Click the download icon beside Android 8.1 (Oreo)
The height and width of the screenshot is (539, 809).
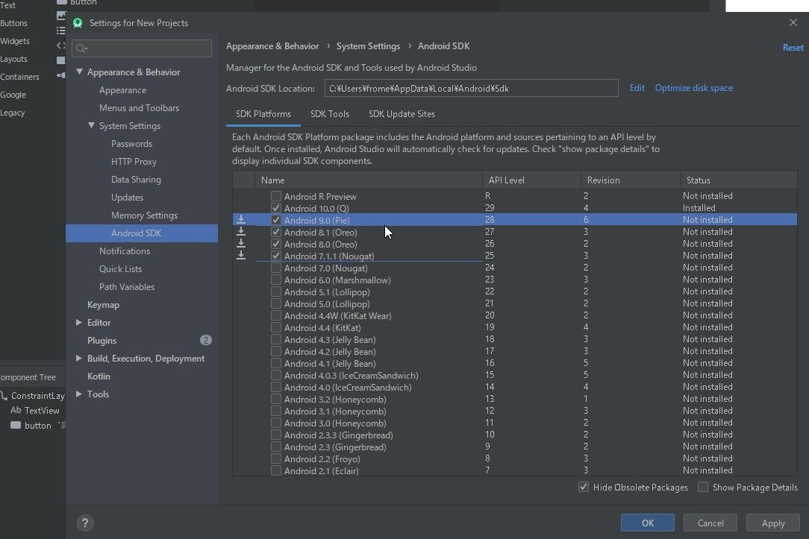pyautogui.click(x=241, y=232)
